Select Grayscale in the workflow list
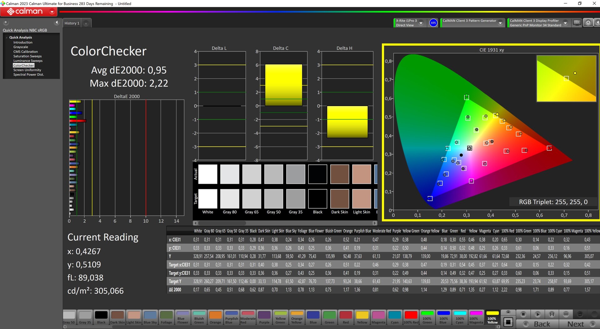The image size is (600, 329). [x=21, y=47]
